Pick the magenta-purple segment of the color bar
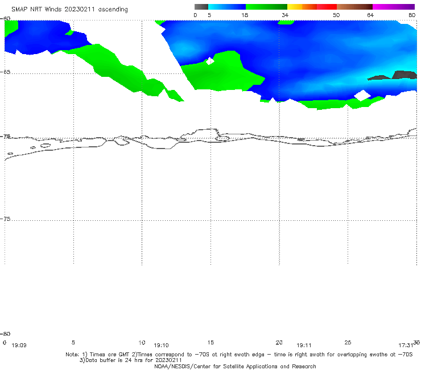This screenshot has width=421, height=370. pyautogui.click(x=394, y=7)
